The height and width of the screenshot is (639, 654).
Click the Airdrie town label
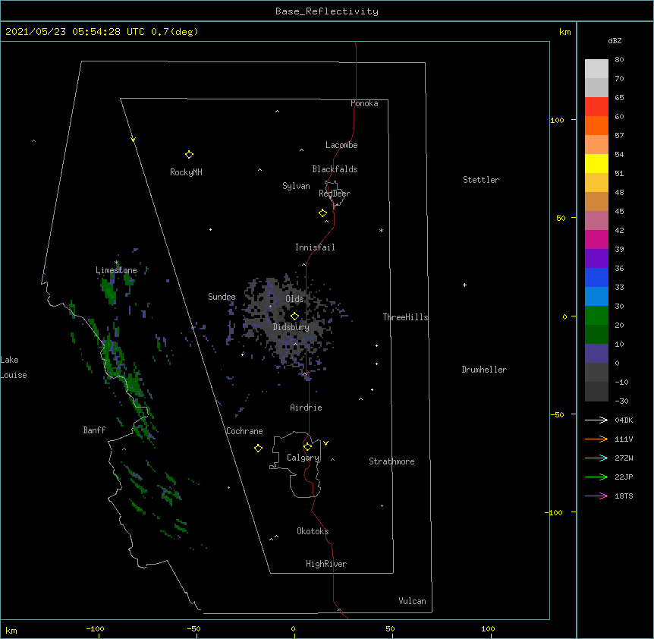click(x=307, y=408)
